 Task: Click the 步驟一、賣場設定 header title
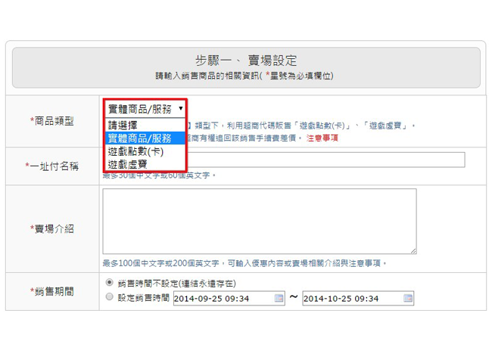point(246,60)
